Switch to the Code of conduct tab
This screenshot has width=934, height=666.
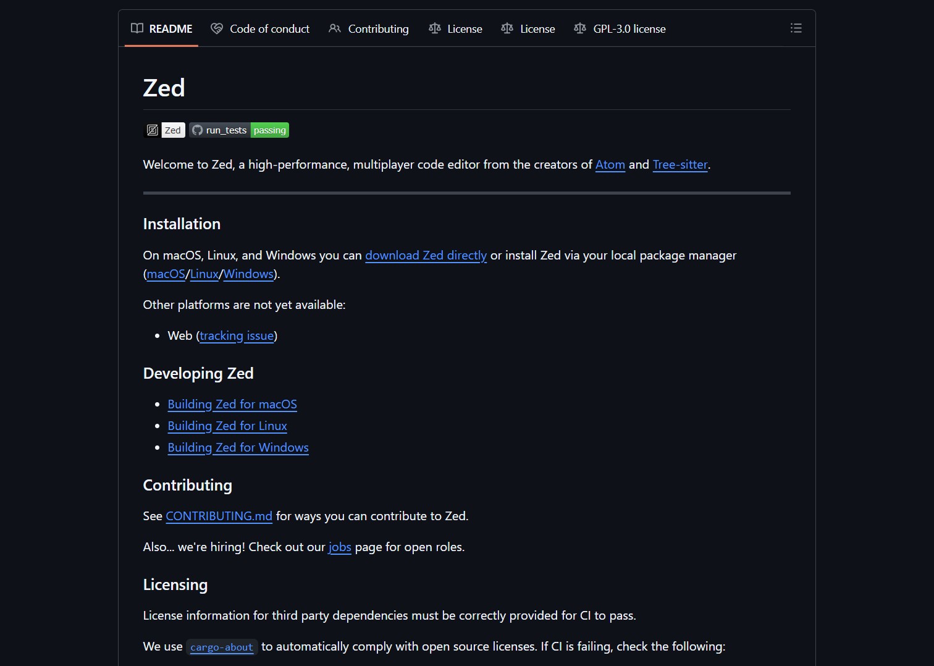pos(269,29)
